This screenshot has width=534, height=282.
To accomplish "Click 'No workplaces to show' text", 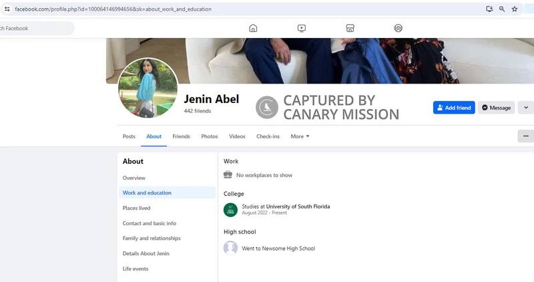I will tap(264, 175).
